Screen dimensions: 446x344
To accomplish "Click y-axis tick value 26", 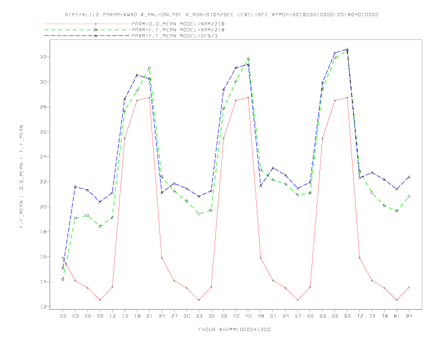I will pos(43,132).
